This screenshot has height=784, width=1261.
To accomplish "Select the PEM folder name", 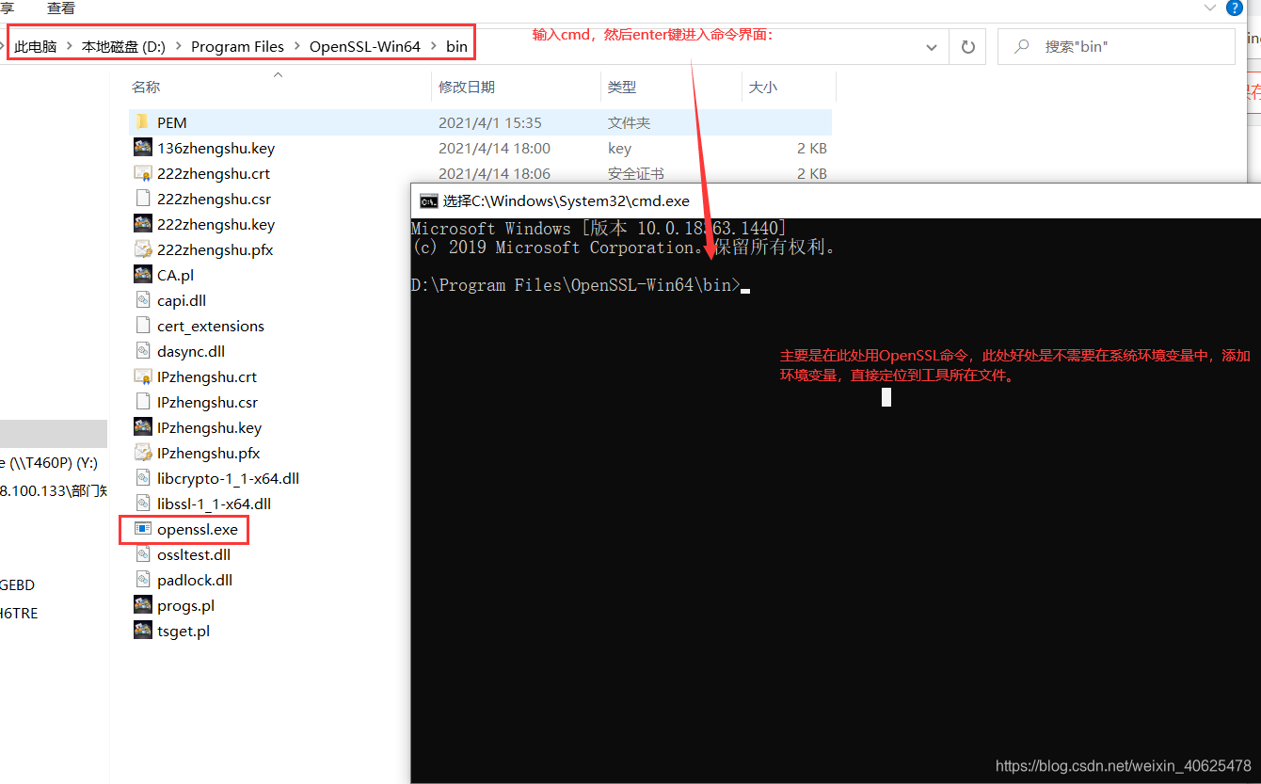I will [172, 122].
